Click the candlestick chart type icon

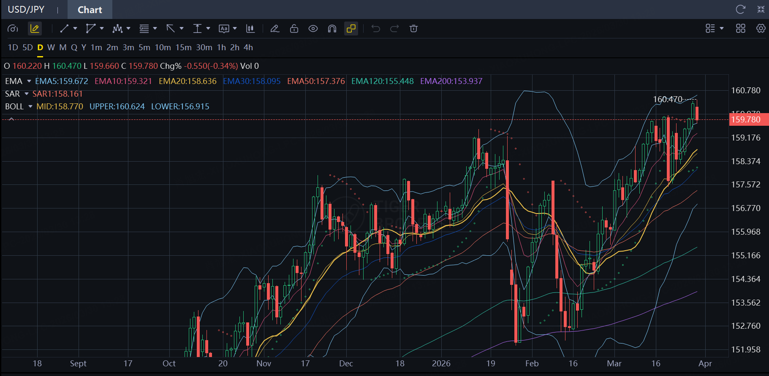click(x=250, y=29)
